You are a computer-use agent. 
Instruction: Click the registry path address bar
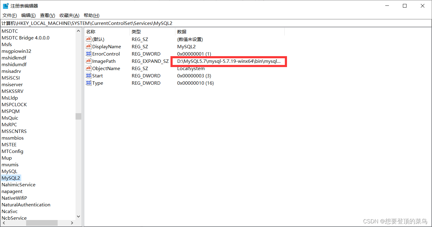click(x=216, y=23)
